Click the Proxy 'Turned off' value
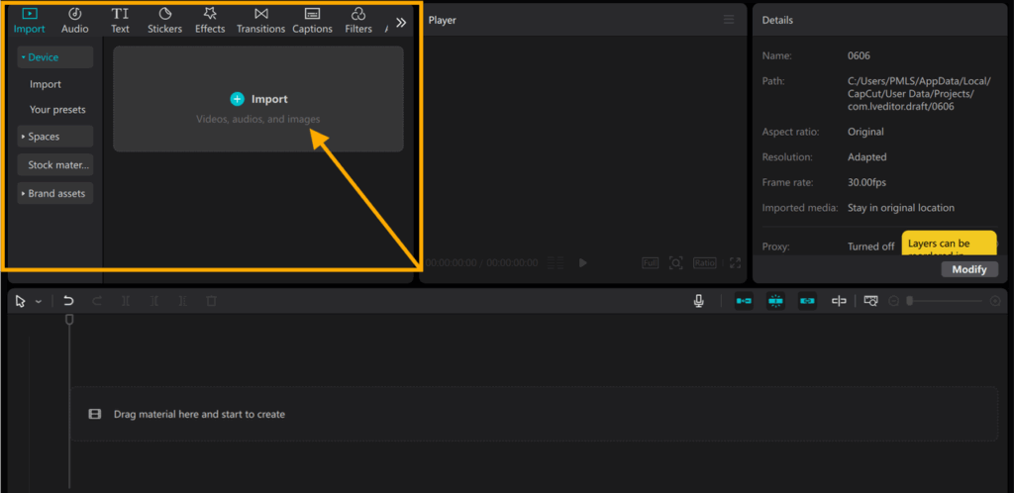 871,246
